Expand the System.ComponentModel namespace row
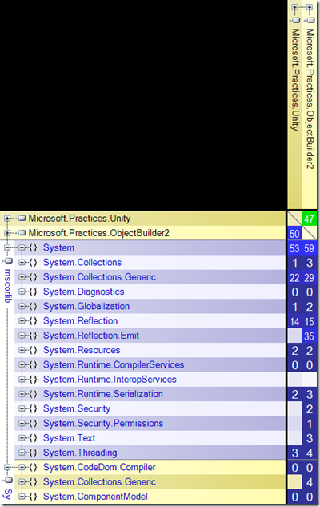 [x=22, y=497]
